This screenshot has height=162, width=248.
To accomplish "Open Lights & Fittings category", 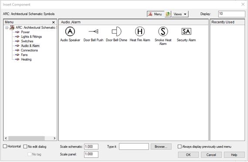I will click(x=31, y=37).
